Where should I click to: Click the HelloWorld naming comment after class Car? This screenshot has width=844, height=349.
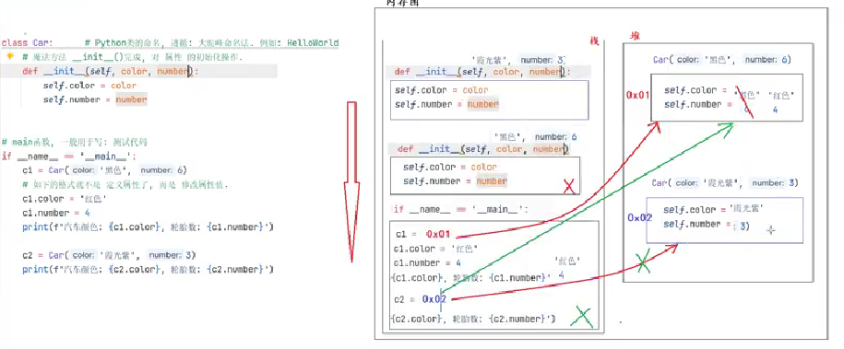click(212, 42)
